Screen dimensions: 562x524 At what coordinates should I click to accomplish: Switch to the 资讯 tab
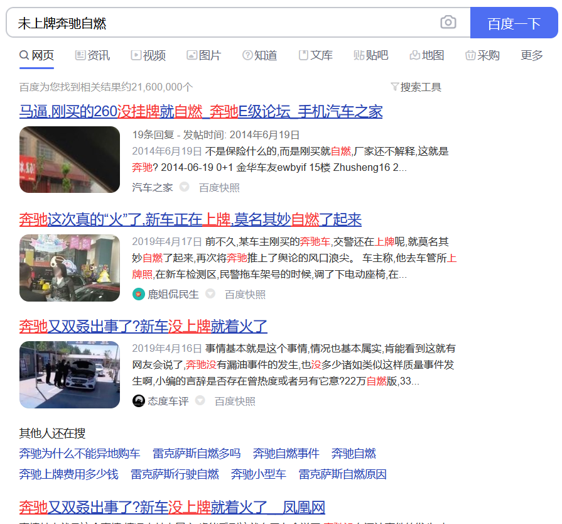click(92, 55)
